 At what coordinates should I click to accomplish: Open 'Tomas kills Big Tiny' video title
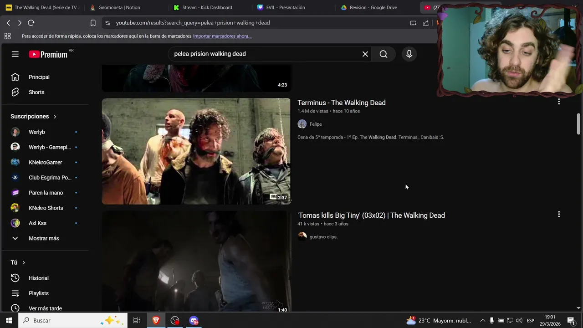click(x=371, y=215)
